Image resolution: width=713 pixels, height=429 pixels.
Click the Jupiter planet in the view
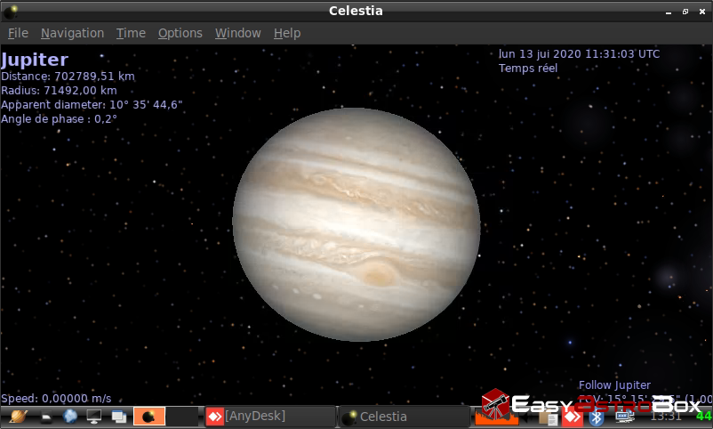pyautogui.click(x=356, y=223)
